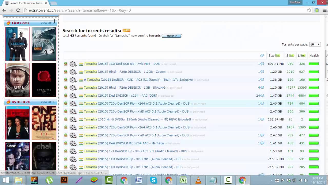Click the 47277 seeders value
This screenshot has height=185, width=328.
coord(290,88)
